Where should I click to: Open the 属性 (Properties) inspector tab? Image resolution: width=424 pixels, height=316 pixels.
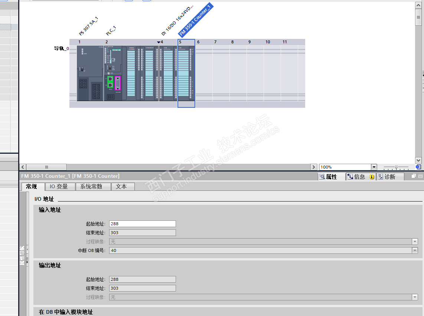tap(331, 177)
